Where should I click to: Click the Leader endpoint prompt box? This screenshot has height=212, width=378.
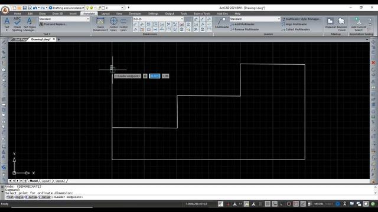click(x=128, y=76)
